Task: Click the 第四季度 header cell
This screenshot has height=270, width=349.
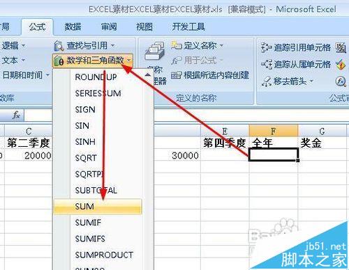Action: [225, 143]
